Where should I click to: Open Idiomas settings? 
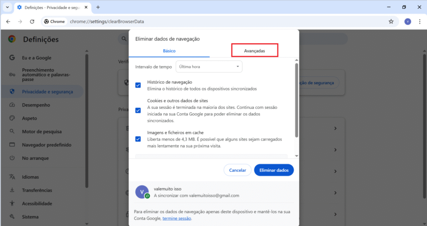click(x=30, y=177)
